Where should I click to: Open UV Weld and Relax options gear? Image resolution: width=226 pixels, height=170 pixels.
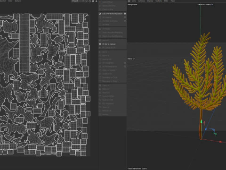click(x=125, y=21)
